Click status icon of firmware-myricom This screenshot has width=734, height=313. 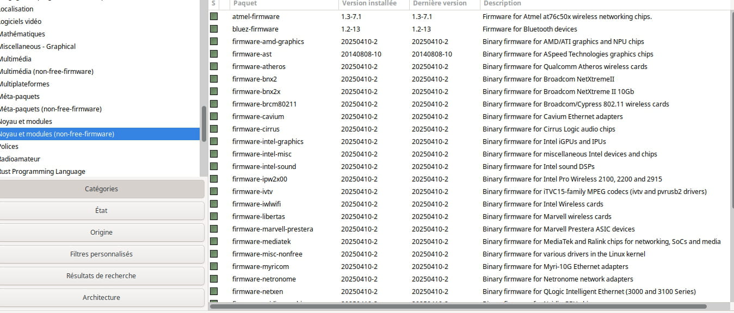214,267
